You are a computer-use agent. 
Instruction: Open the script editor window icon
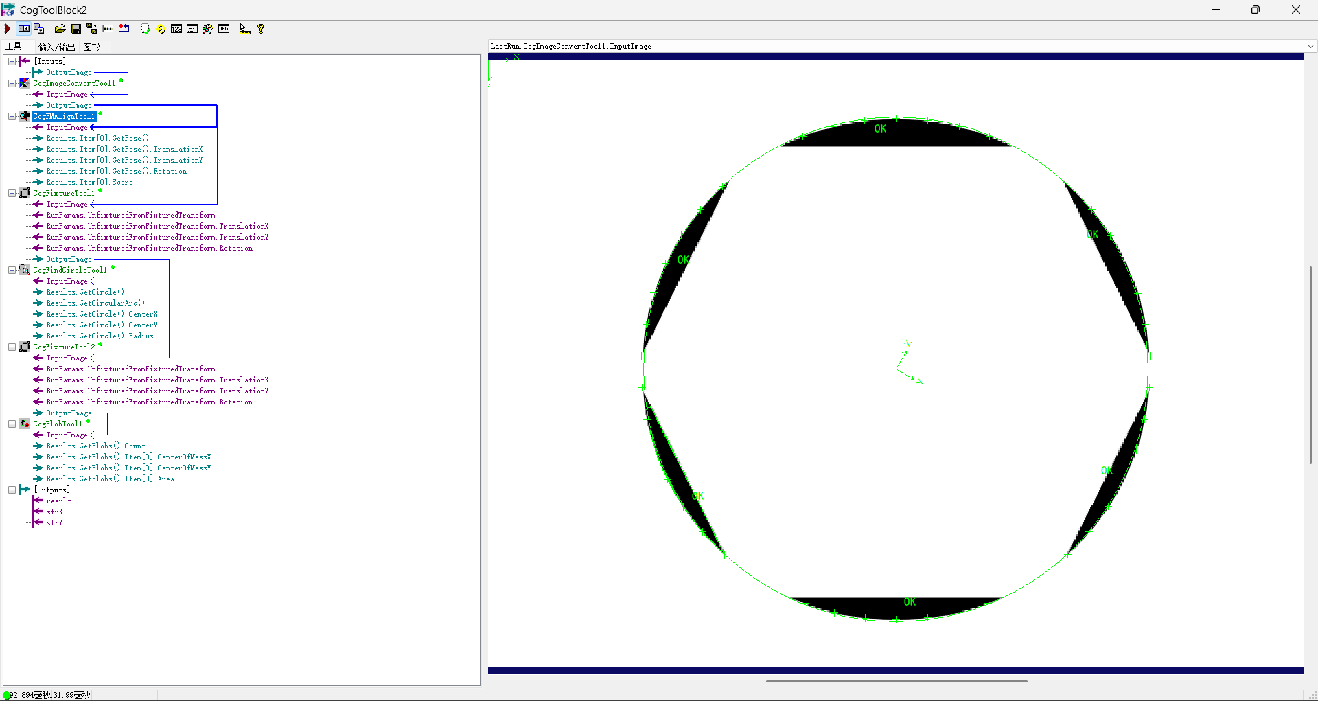192,29
